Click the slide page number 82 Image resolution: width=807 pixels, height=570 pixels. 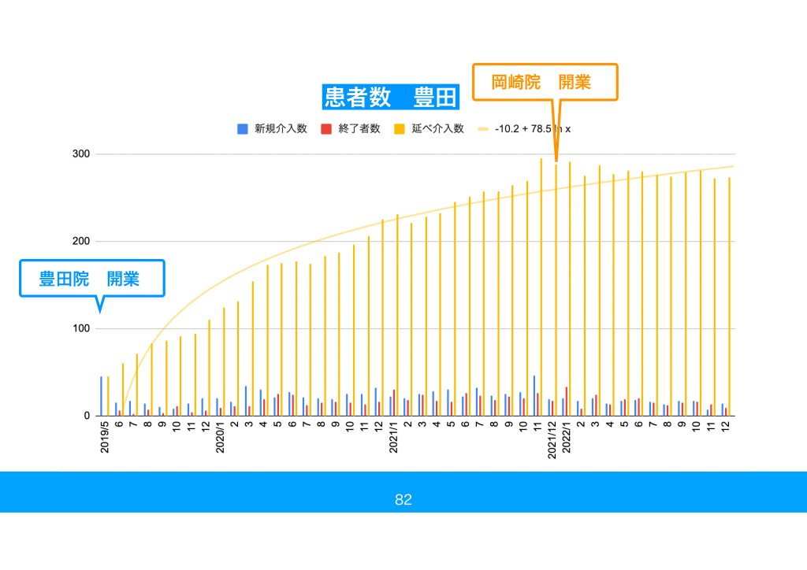tap(403, 500)
